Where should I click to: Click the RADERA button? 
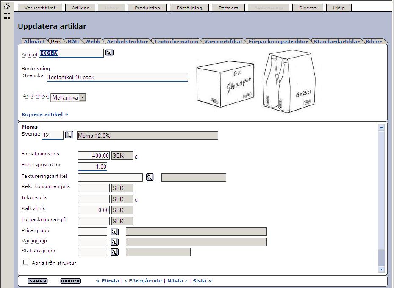click(x=70, y=281)
